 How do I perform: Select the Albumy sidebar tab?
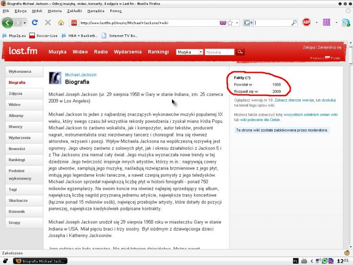(x=16, y=116)
